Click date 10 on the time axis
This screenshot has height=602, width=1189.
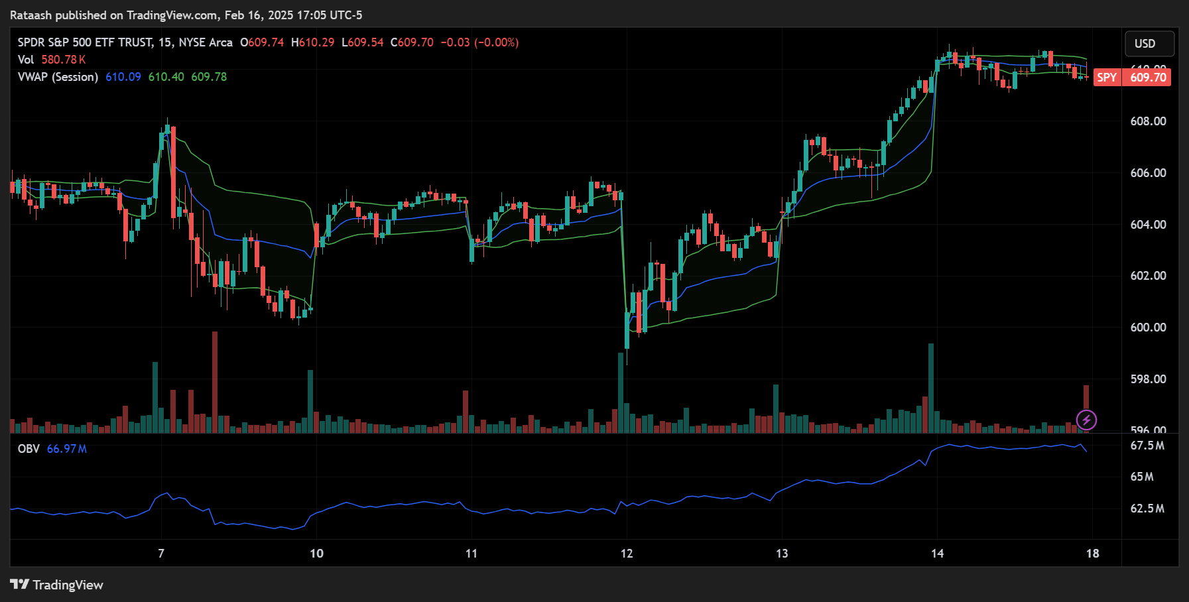click(317, 554)
